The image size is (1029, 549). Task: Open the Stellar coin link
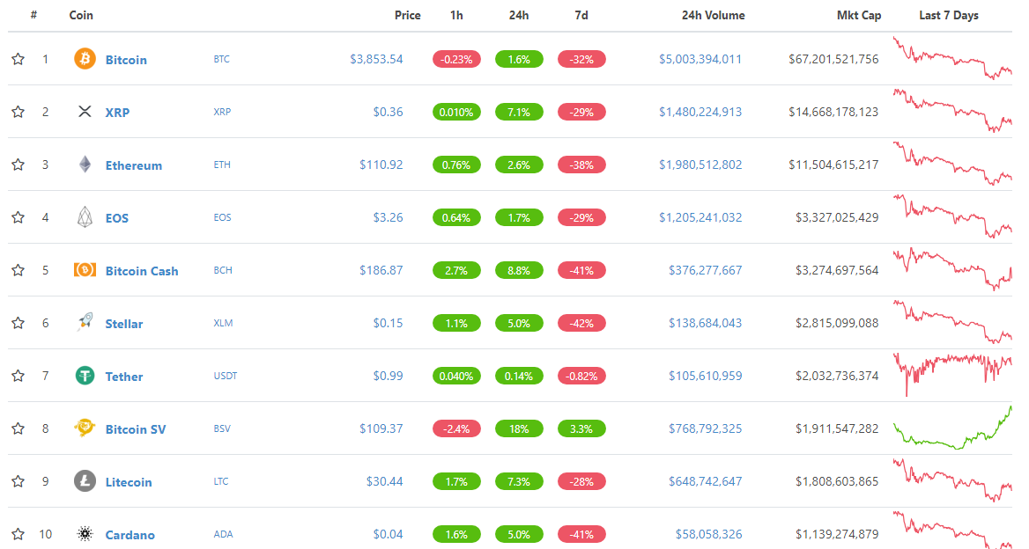[x=124, y=324]
